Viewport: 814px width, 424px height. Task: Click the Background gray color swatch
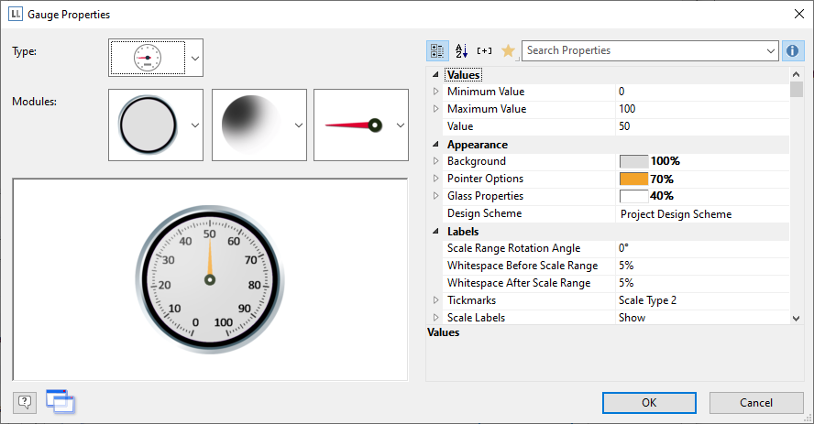[633, 162]
